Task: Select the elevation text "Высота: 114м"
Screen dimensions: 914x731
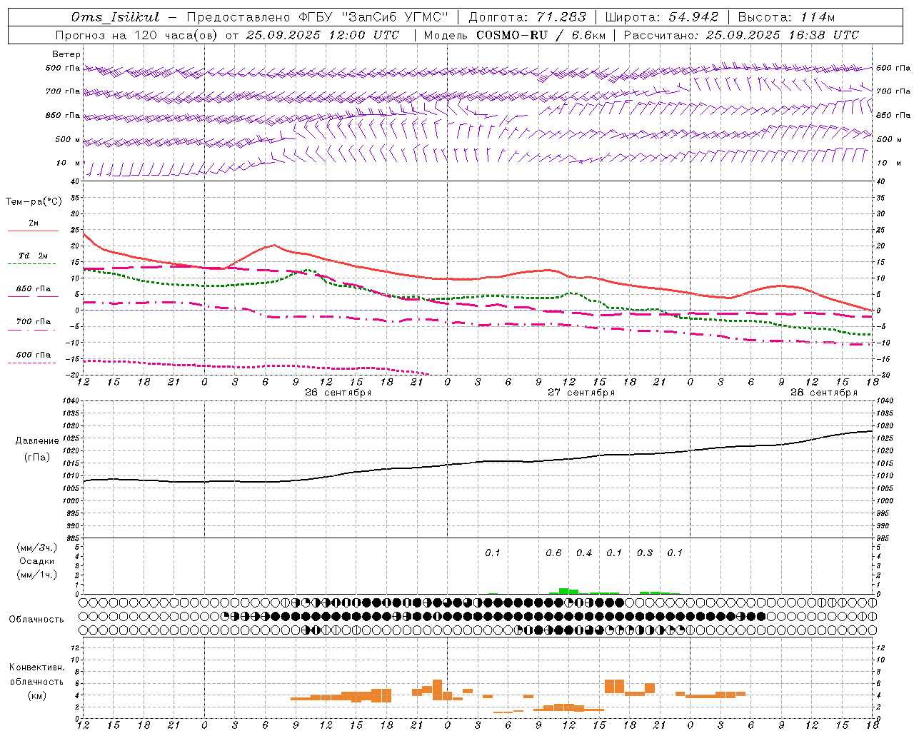Action: point(785,17)
